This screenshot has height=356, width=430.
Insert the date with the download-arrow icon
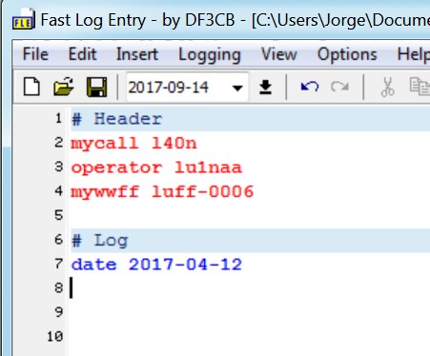point(265,87)
